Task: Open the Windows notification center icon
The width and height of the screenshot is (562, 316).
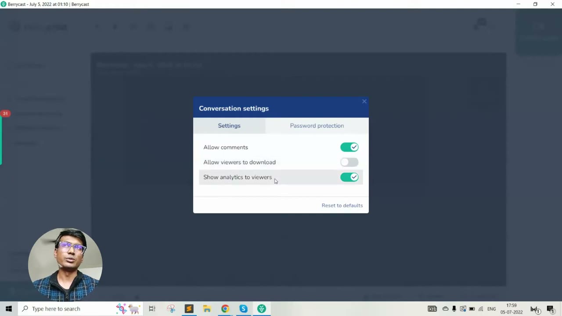Action: click(550, 309)
